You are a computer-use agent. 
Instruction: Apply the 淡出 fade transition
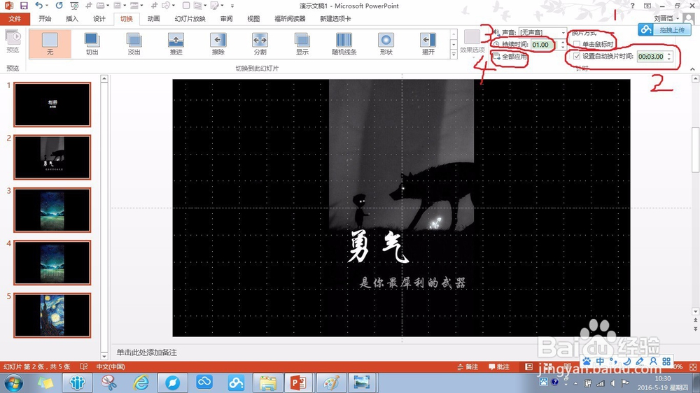pyautogui.click(x=134, y=44)
